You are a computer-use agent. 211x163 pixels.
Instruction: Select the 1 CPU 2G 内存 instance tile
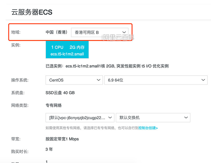pyautogui.click(x=67, y=50)
